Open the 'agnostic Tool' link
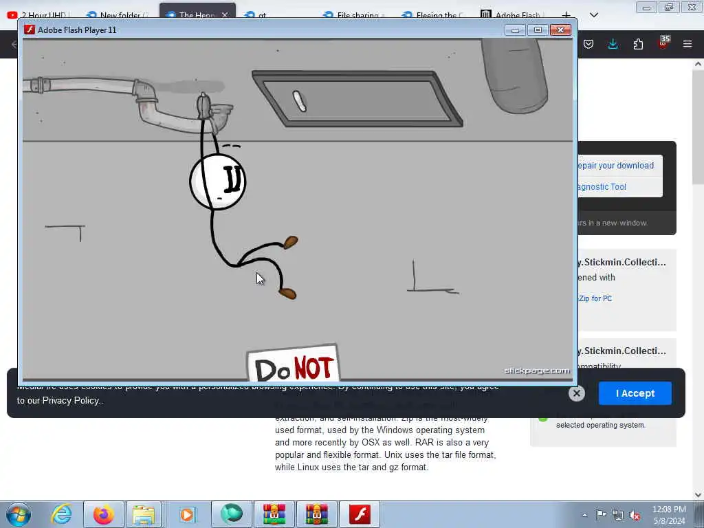This screenshot has width=704, height=528. pos(602,187)
